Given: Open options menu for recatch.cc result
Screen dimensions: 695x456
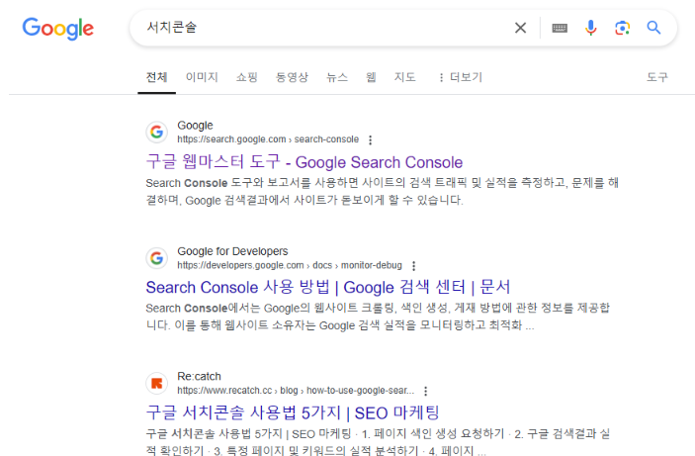Looking at the screenshot, I should [425, 391].
